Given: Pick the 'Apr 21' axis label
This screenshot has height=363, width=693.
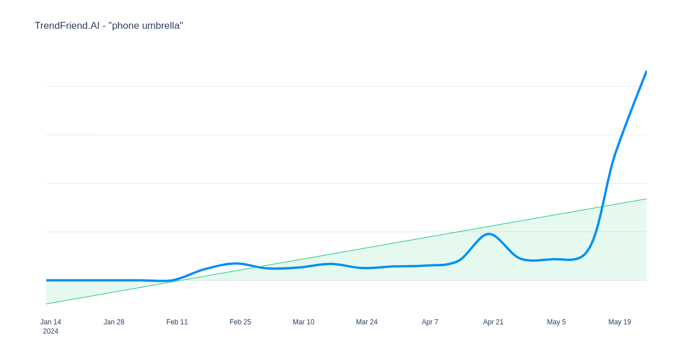Looking at the screenshot, I should (x=493, y=322).
